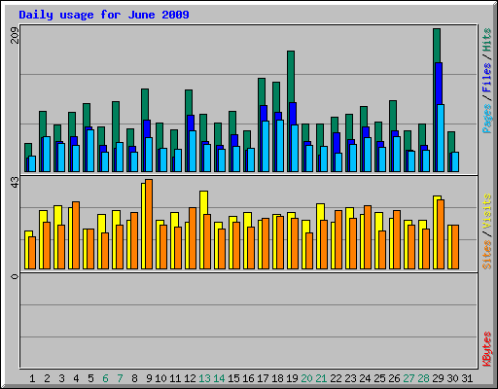Click the green hits bar for day 17

(262, 91)
